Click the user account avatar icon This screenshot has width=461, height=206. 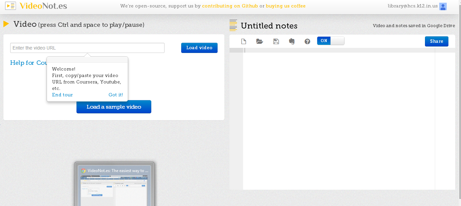[x=443, y=6]
